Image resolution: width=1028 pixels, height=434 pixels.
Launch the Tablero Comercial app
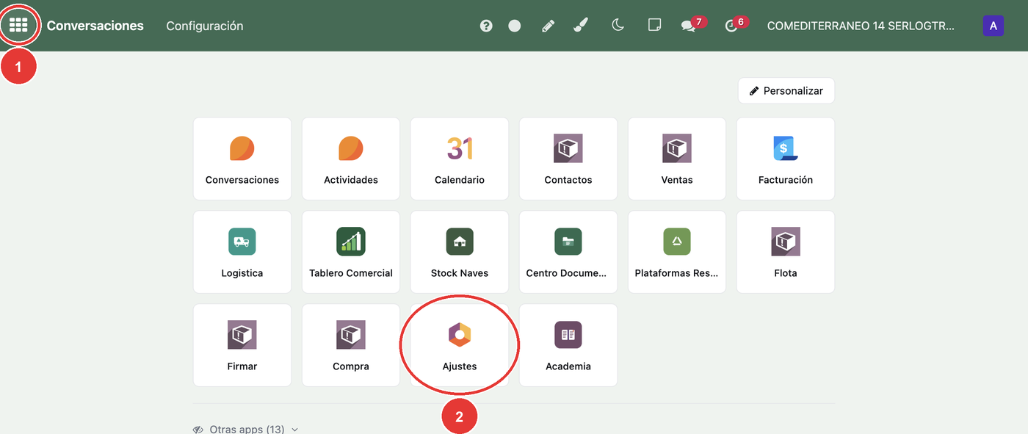click(351, 252)
